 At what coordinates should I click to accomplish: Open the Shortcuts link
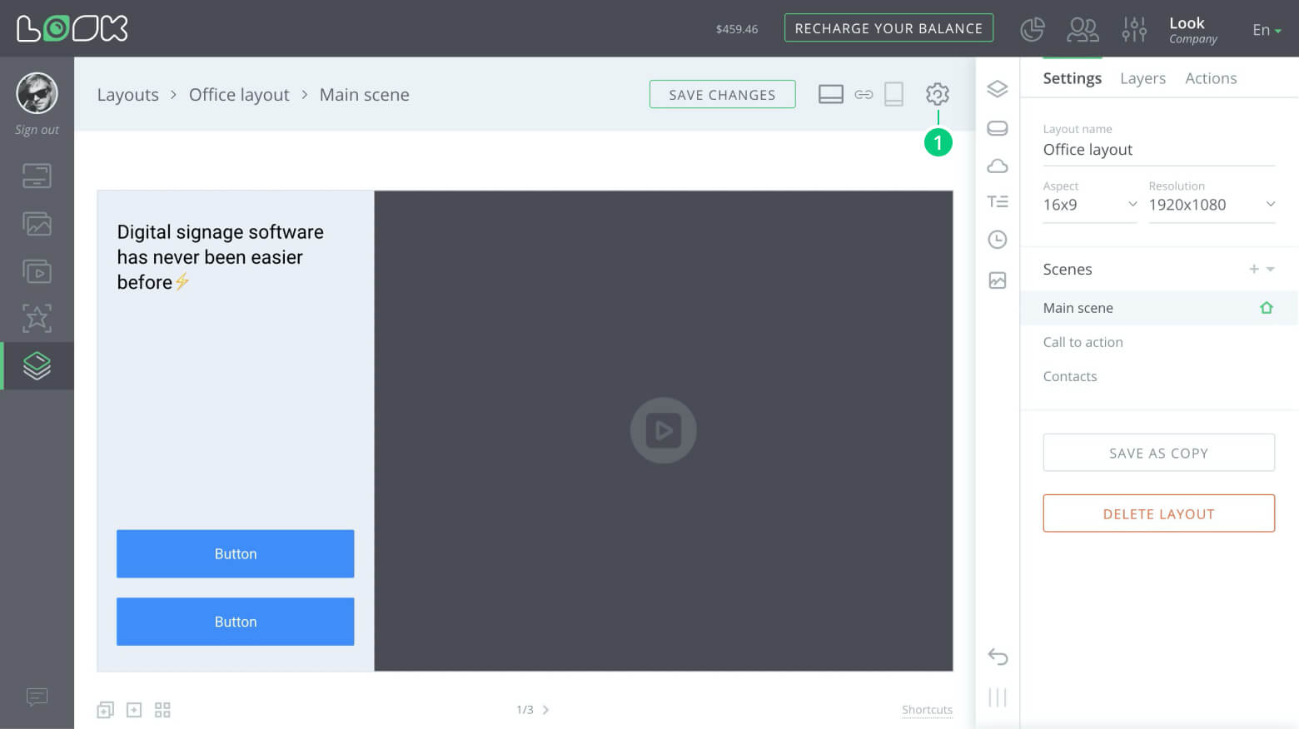(x=927, y=710)
